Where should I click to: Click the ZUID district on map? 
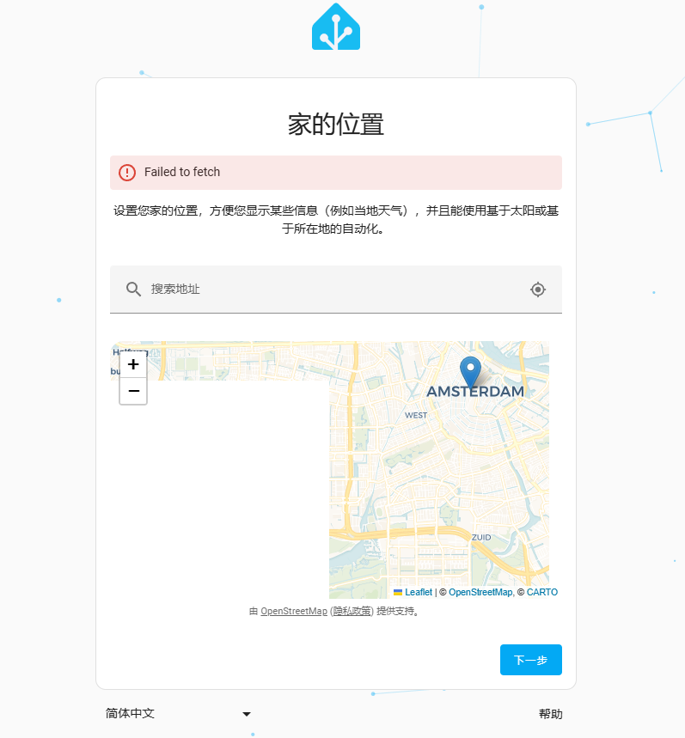tap(481, 537)
